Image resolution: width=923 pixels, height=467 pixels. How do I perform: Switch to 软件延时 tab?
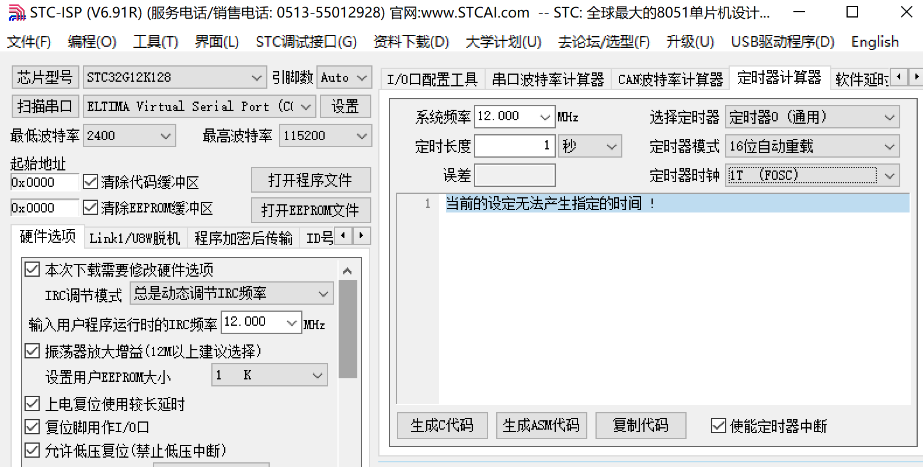(x=862, y=79)
